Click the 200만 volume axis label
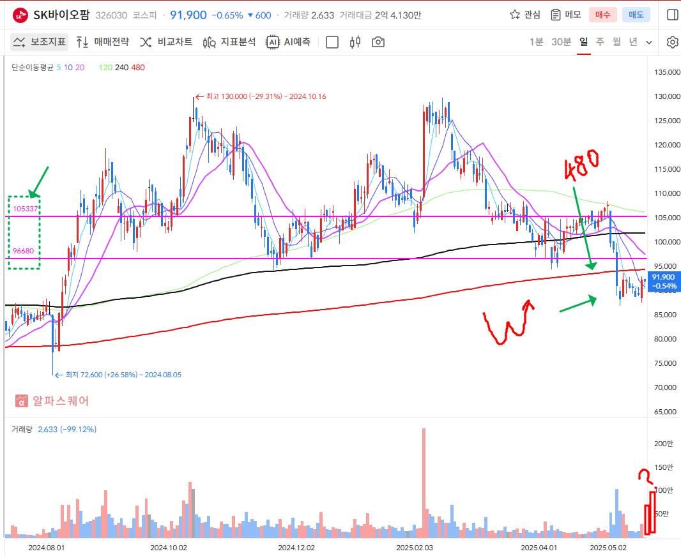The height and width of the screenshot is (556, 681). pyautogui.click(x=663, y=444)
